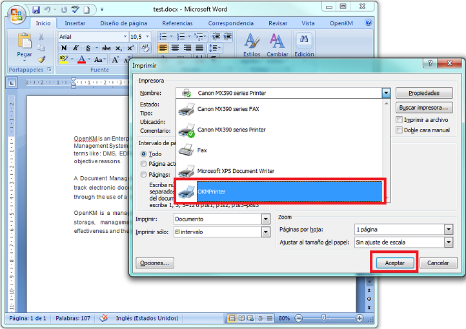Justify paragraph text

click(199, 48)
